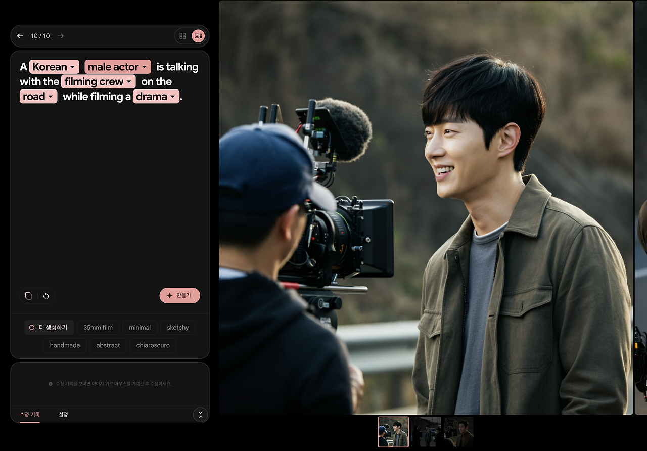
Task: Select the single image view icon
Action: point(197,36)
